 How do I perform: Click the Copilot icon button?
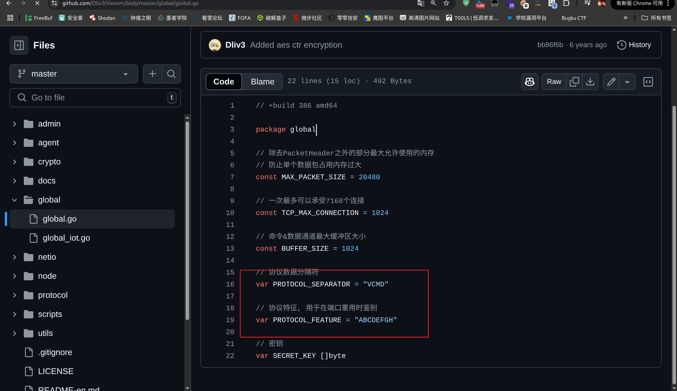pos(529,82)
